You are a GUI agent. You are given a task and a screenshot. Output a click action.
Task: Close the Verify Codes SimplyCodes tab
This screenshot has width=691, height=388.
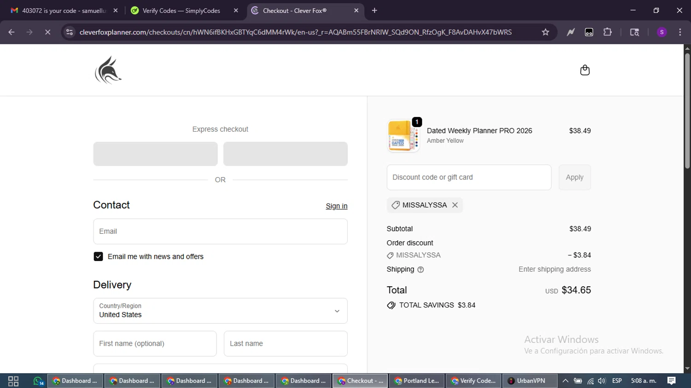pyautogui.click(x=236, y=11)
